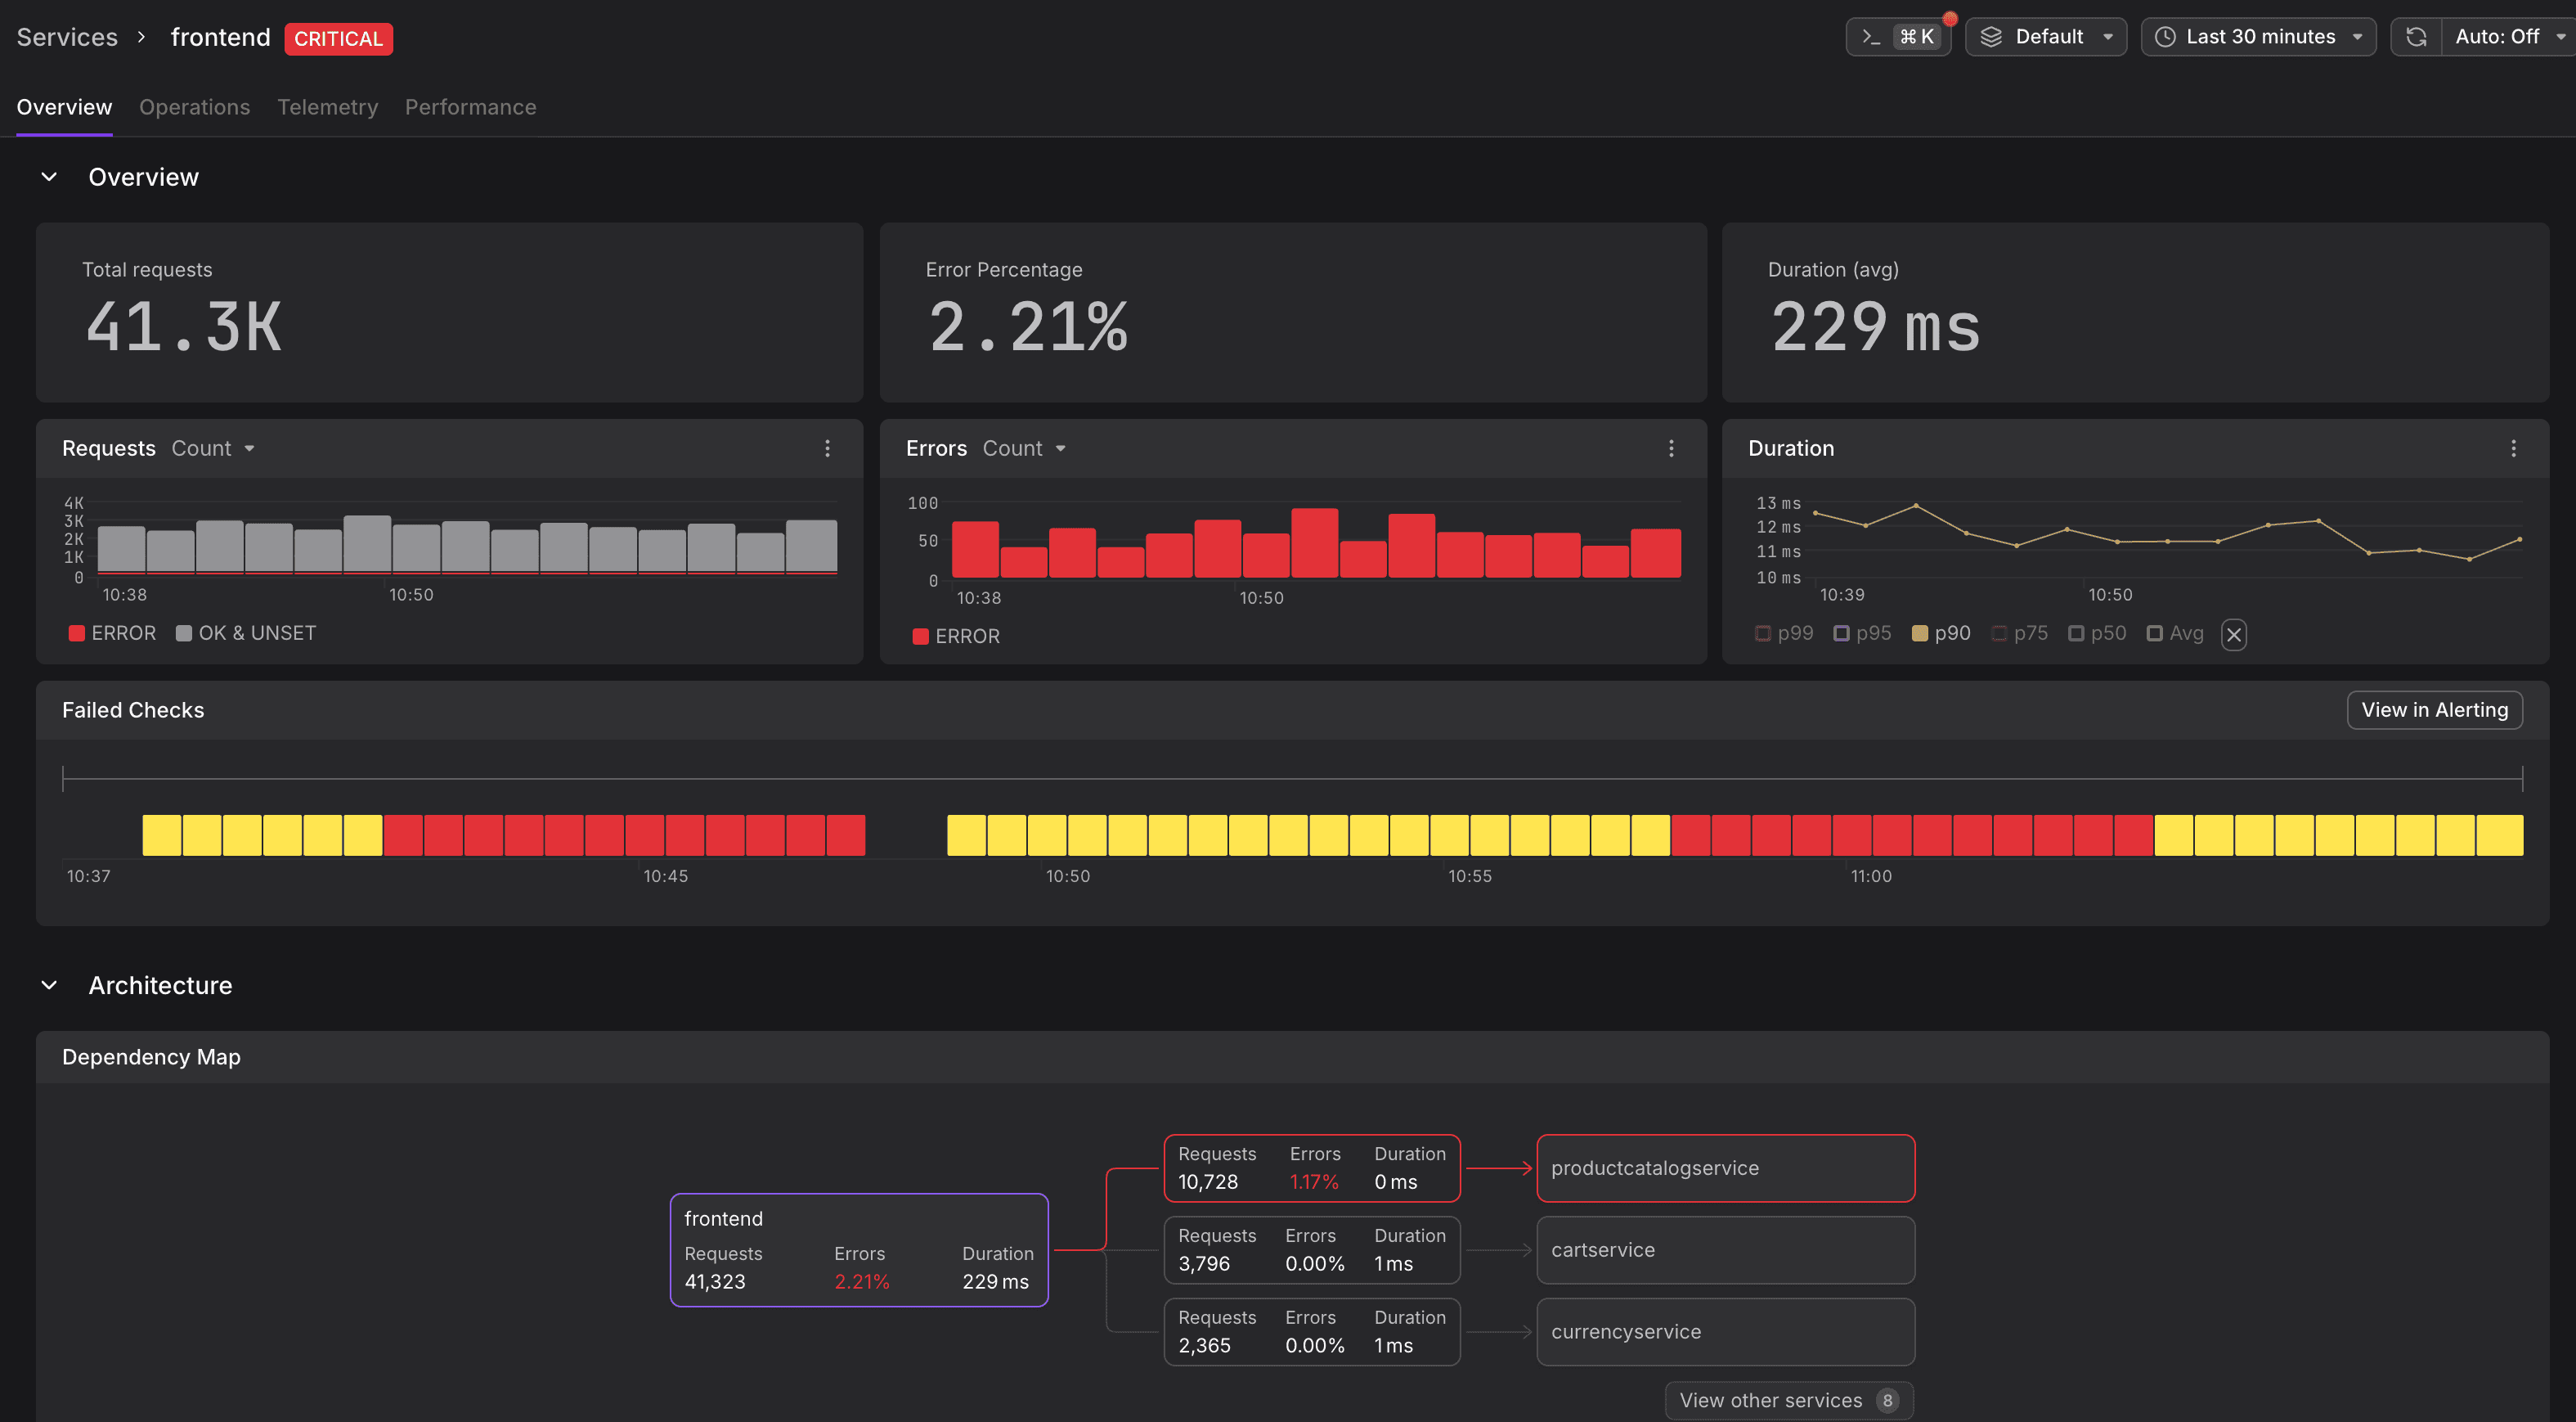2576x1422 pixels.
Task: Open Requests Count metric dropdown
Action: coord(213,448)
